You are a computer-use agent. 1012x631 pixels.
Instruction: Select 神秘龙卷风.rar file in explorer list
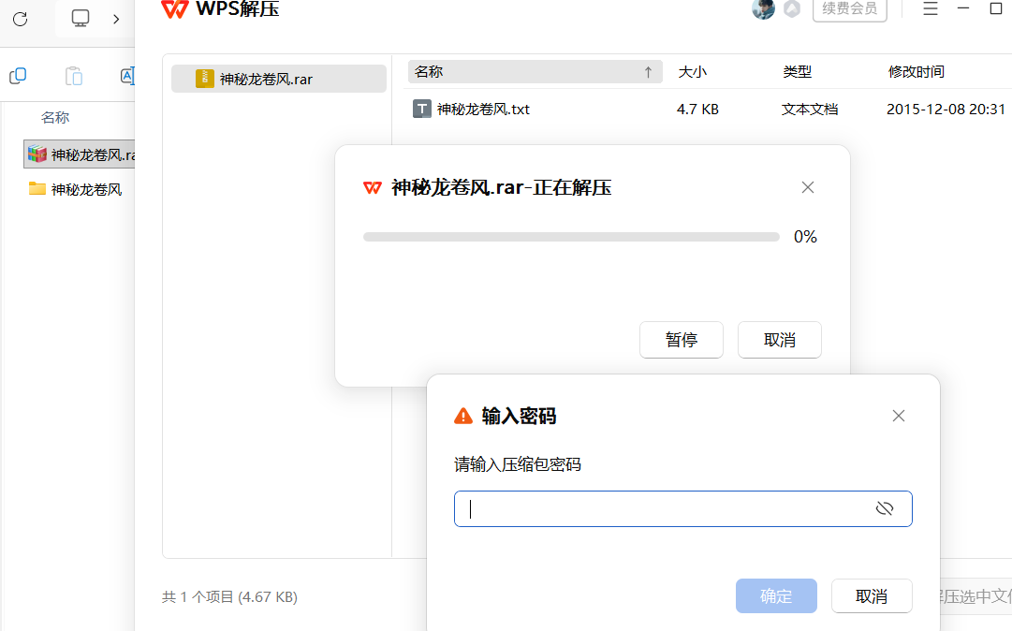[x=80, y=154]
